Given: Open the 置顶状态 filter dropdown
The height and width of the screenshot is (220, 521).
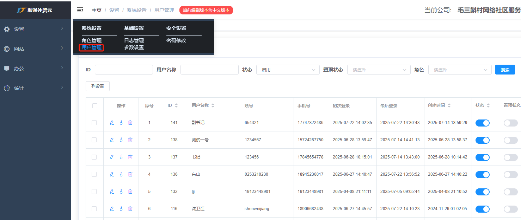Looking at the screenshot, I should point(379,70).
